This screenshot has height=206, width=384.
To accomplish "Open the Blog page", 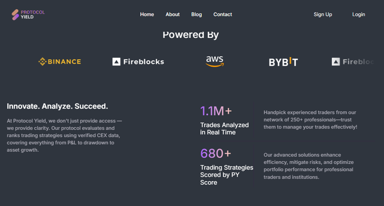I will point(196,15).
